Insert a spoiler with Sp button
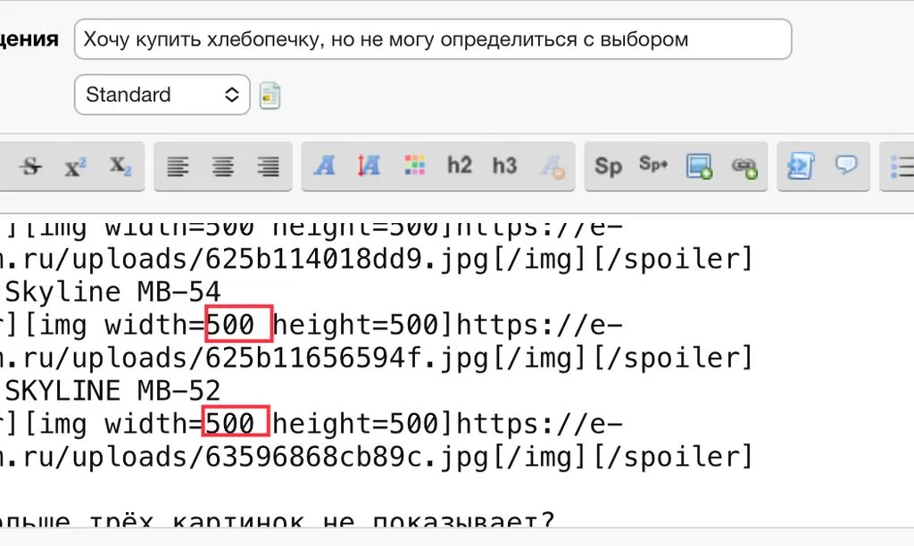The image size is (914, 546). tap(608, 166)
